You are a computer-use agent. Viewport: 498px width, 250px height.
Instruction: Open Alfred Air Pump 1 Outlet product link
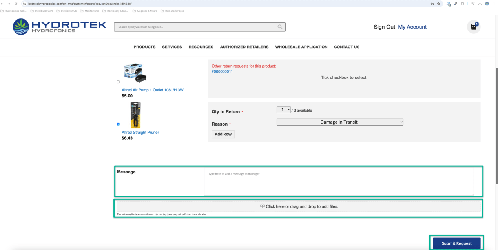coord(153,90)
